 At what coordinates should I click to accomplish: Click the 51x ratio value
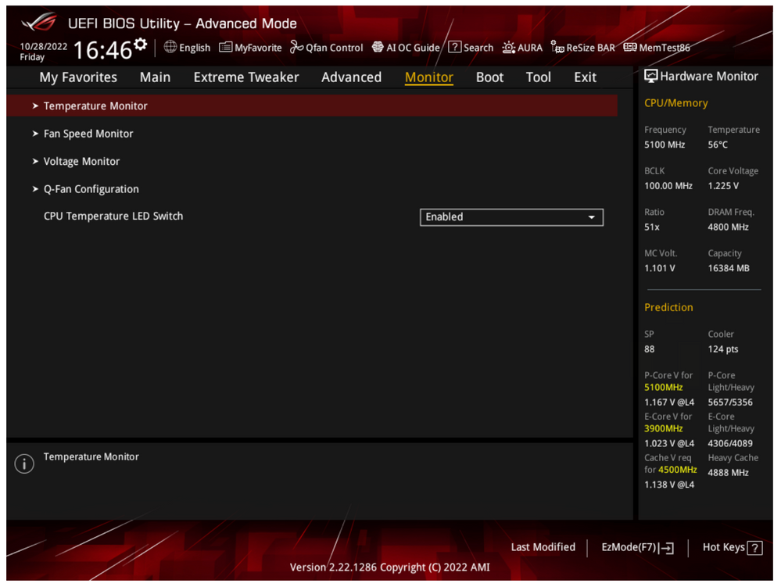[x=651, y=227]
